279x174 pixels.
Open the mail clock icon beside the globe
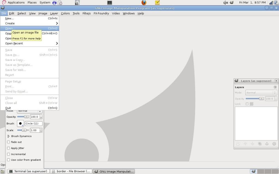click(x=60, y=3)
